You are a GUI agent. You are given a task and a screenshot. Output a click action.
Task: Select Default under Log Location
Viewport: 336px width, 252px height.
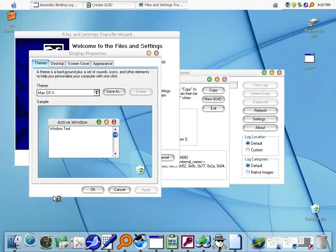(254, 143)
